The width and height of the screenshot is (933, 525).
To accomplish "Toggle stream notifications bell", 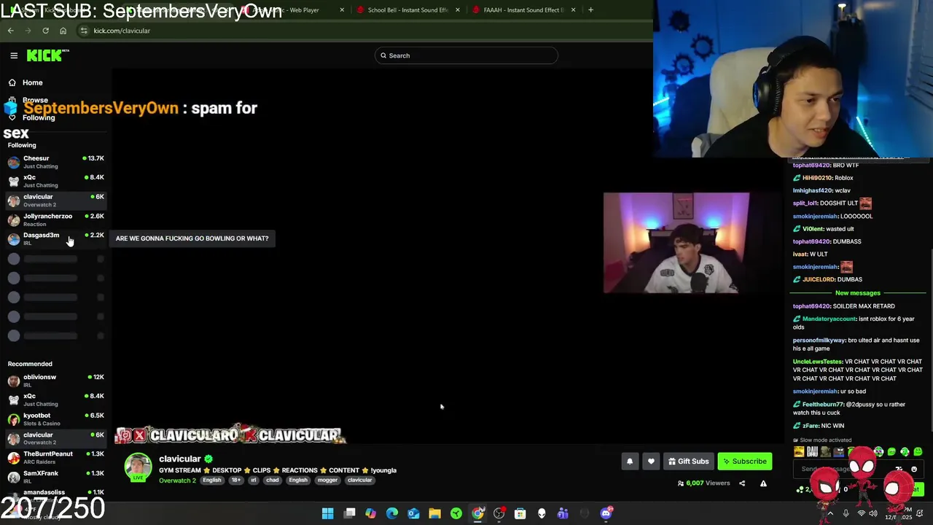I will pos(630,462).
